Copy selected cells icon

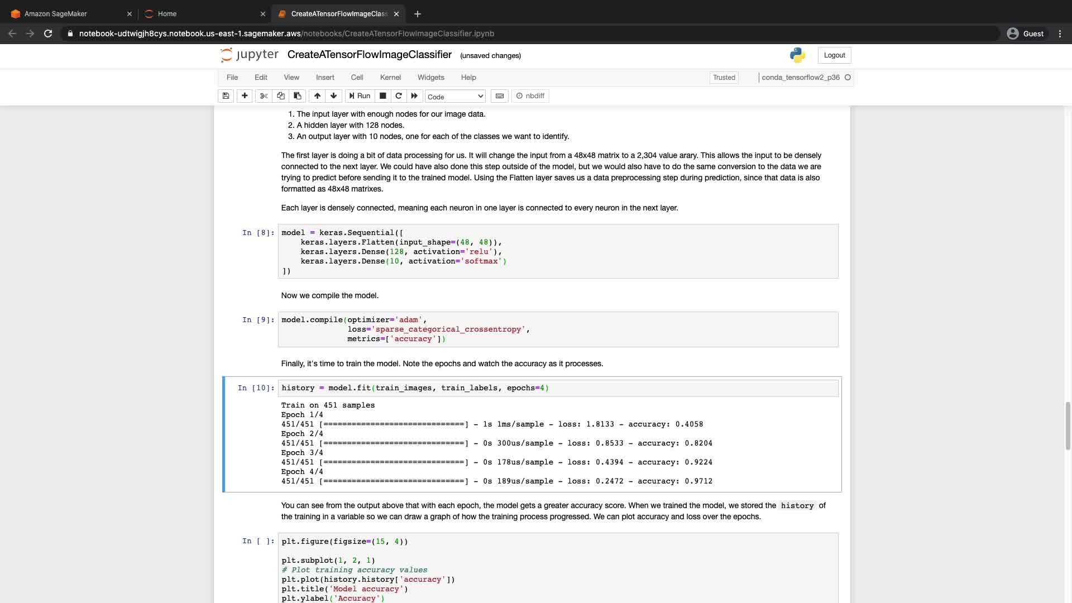click(x=281, y=96)
